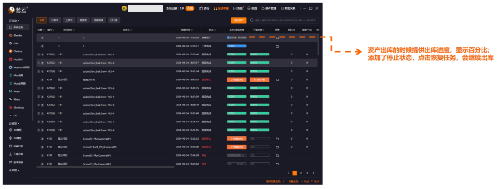Screen dimensions: 501x189
Task: Open Sketchup in the sidebar
Action: pyautogui.click(x=16, y=108)
